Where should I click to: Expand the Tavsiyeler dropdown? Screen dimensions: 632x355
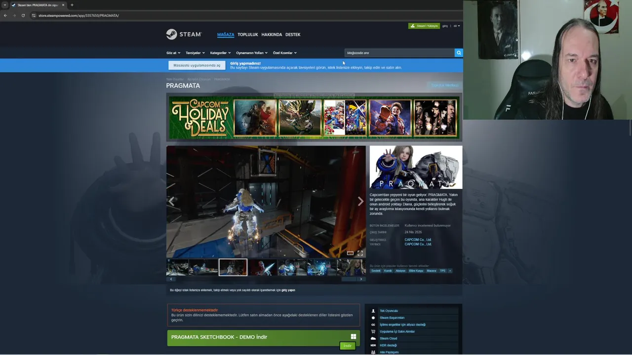(195, 53)
